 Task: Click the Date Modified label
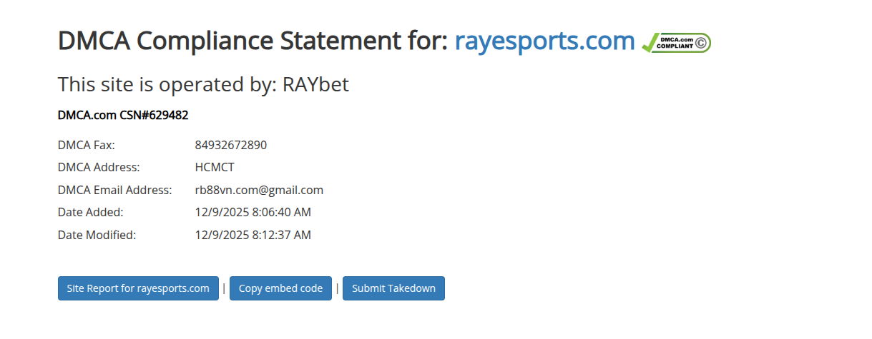97,234
